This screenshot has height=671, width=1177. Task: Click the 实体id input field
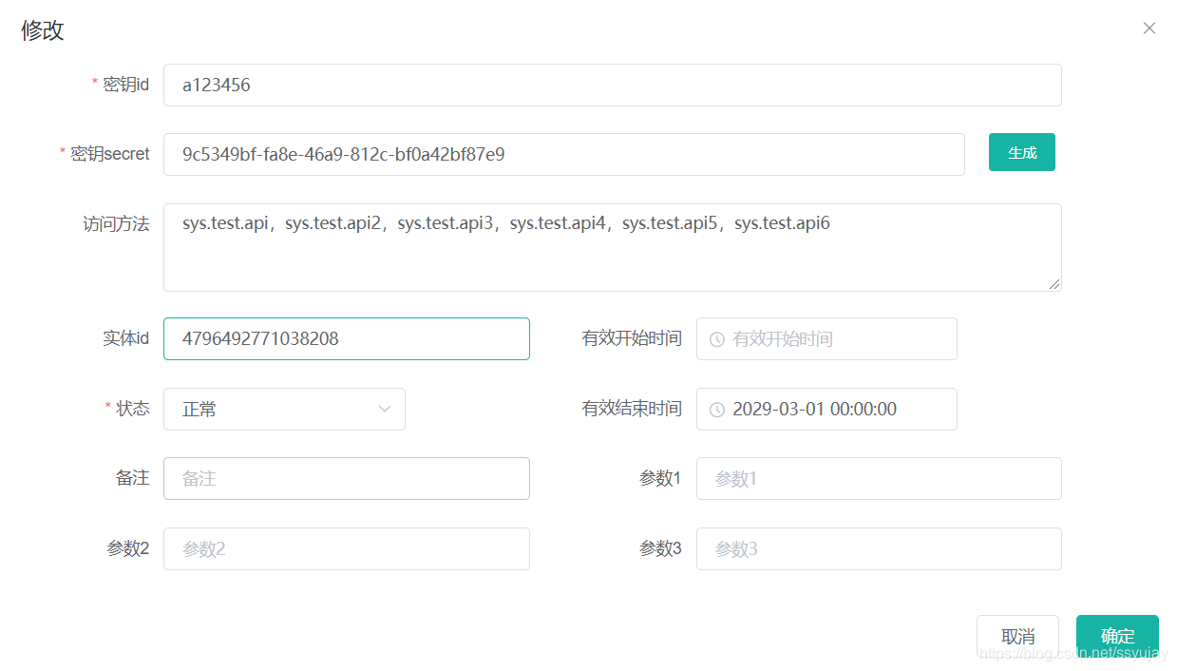coord(347,338)
